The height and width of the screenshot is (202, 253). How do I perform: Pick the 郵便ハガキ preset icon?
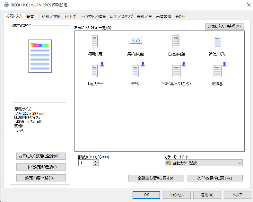217,42
